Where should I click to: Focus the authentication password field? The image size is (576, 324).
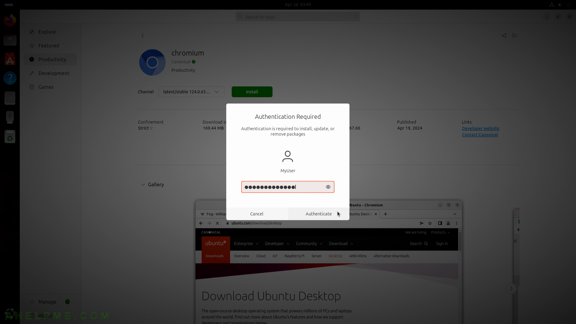point(288,187)
